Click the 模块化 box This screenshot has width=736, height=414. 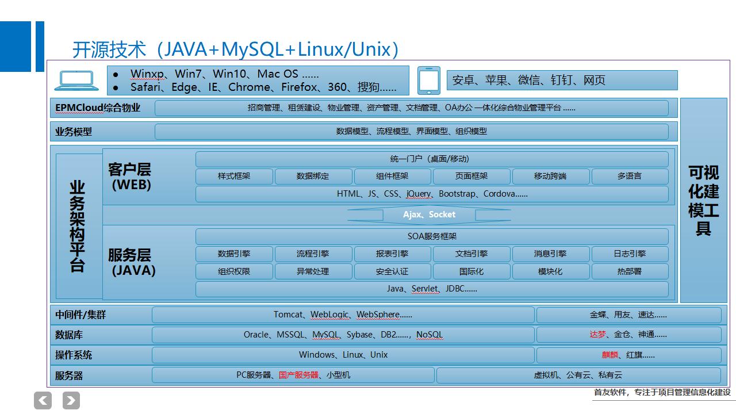551,271
